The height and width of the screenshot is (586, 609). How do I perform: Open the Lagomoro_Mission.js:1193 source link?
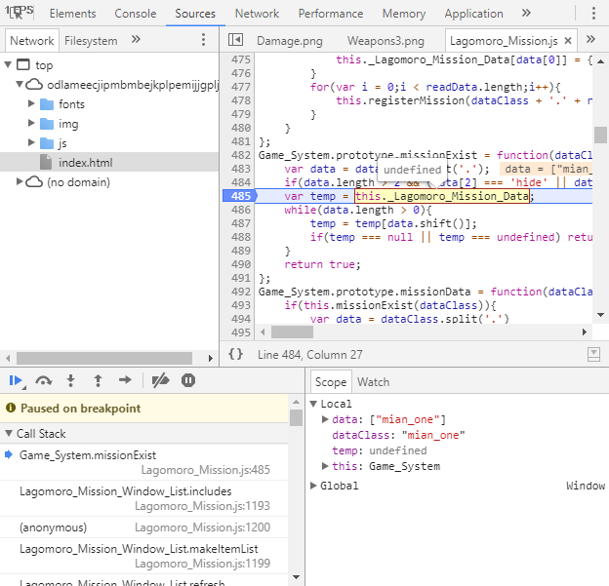coord(202,506)
